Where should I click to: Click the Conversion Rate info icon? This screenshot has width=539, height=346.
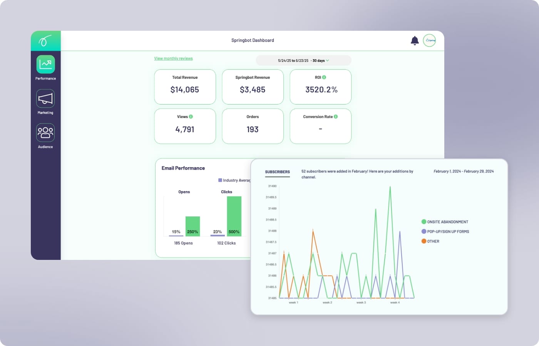pyautogui.click(x=336, y=116)
